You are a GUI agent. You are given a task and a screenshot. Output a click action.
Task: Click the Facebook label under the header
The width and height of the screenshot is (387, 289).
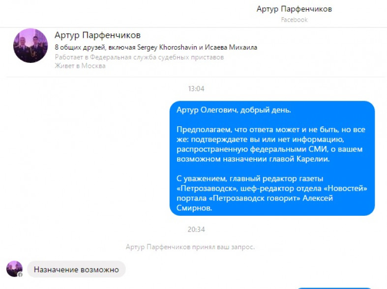tap(294, 20)
